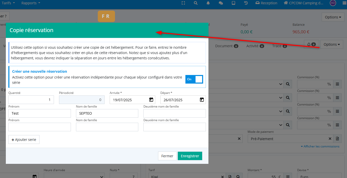Click the fullscreen icon in top bar
The height and width of the screenshot is (178, 347).
pyautogui.click(x=184, y=3)
